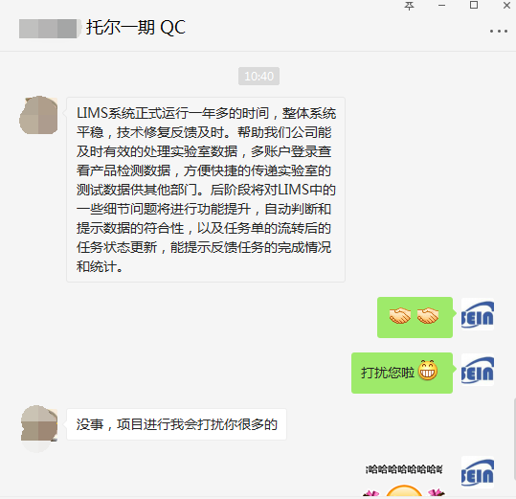This screenshot has height=499, width=516.
Task: Click the blurred group name before the title
Action: pos(49,29)
